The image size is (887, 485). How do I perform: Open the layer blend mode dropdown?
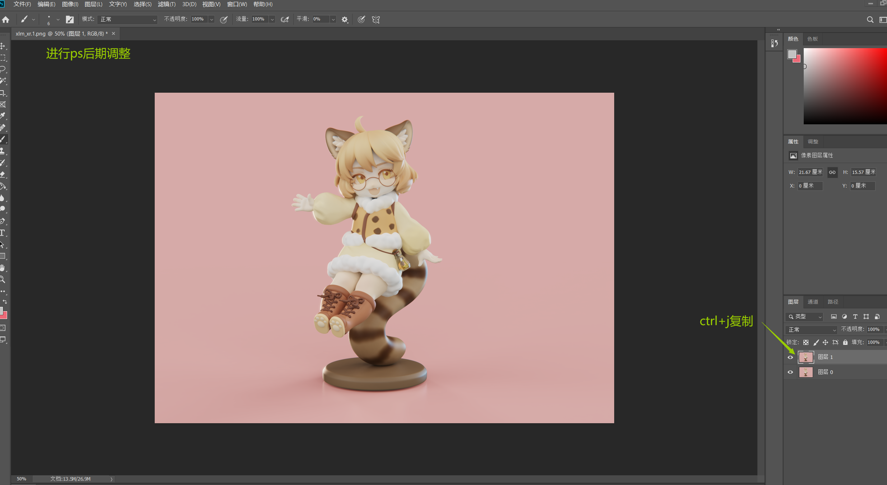811,329
